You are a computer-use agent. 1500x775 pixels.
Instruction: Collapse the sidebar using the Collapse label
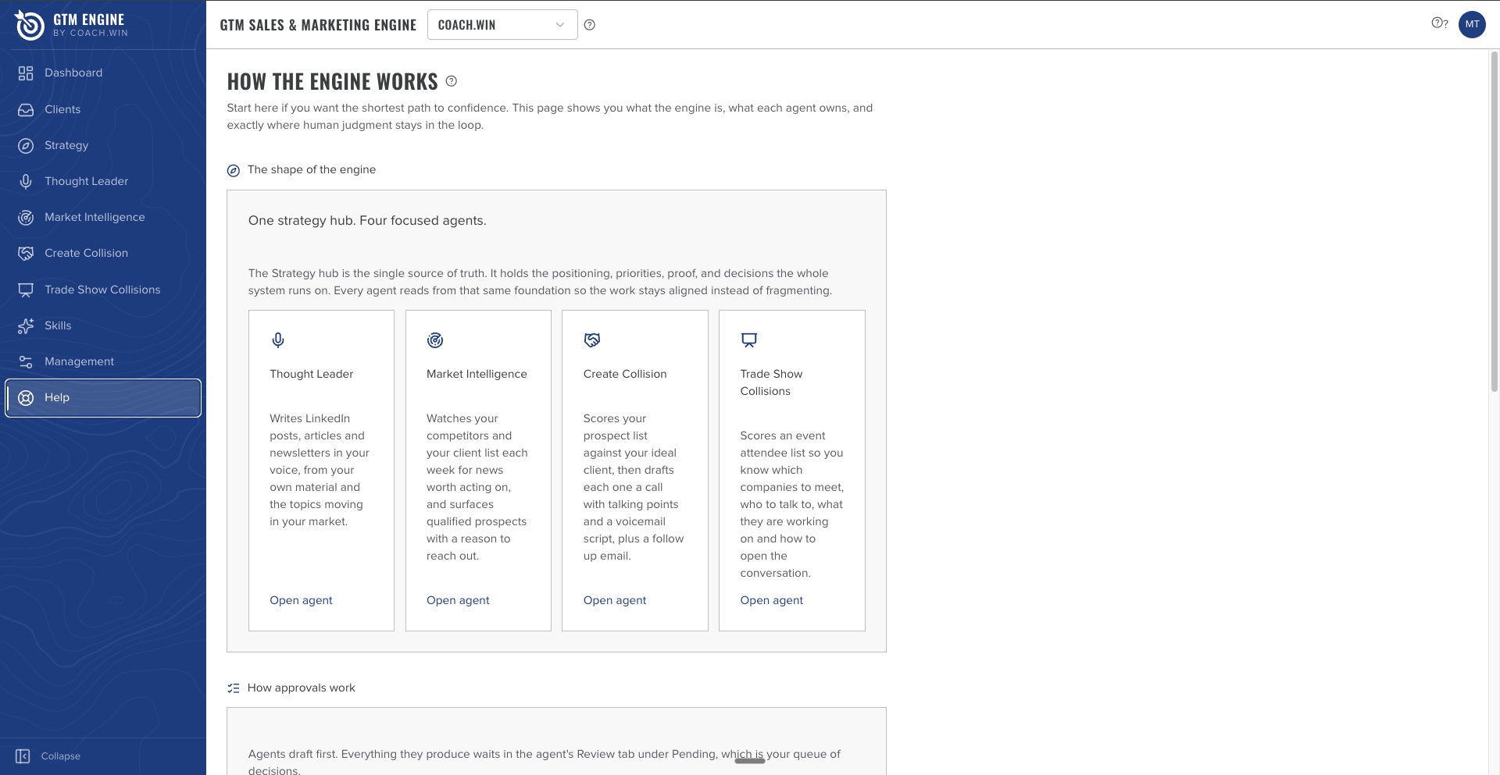click(61, 756)
